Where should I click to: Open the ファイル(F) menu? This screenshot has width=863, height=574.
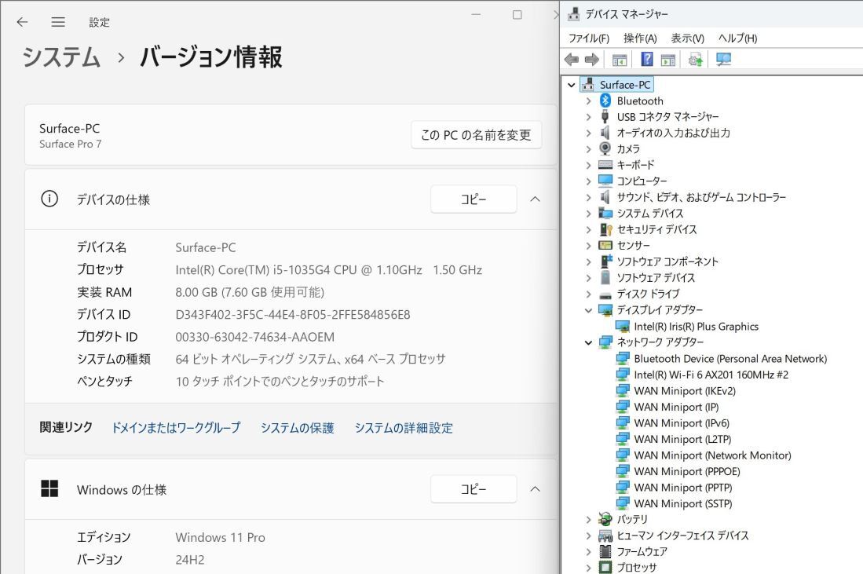588,38
